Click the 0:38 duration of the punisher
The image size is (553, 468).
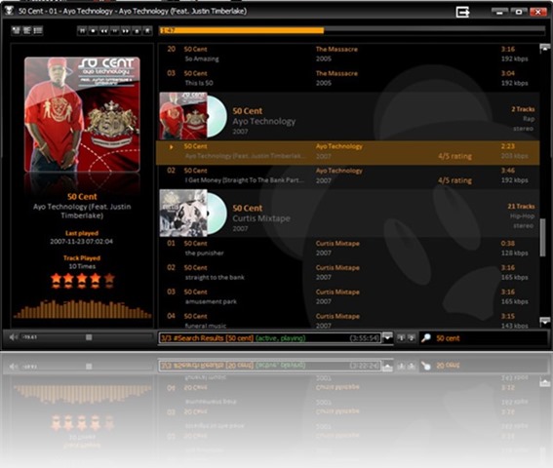click(x=508, y=244)
